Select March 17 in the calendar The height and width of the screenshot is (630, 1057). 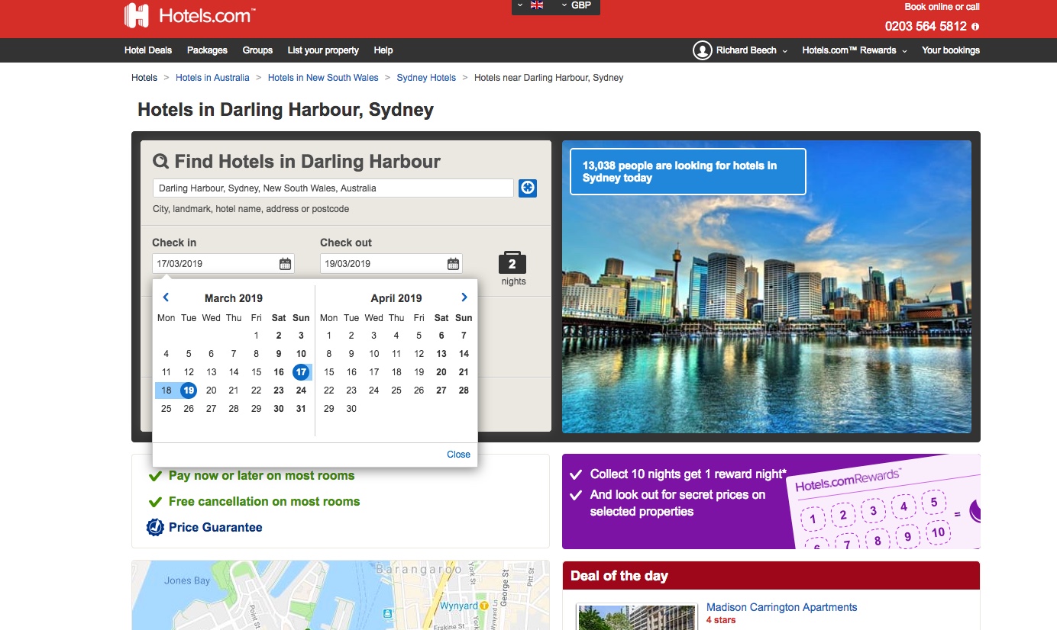click(x=301, y=372)
